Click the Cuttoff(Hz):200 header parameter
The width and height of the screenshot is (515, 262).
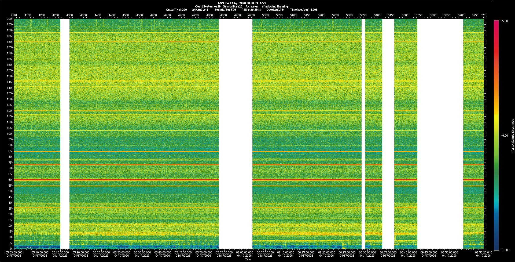[176, 10]
